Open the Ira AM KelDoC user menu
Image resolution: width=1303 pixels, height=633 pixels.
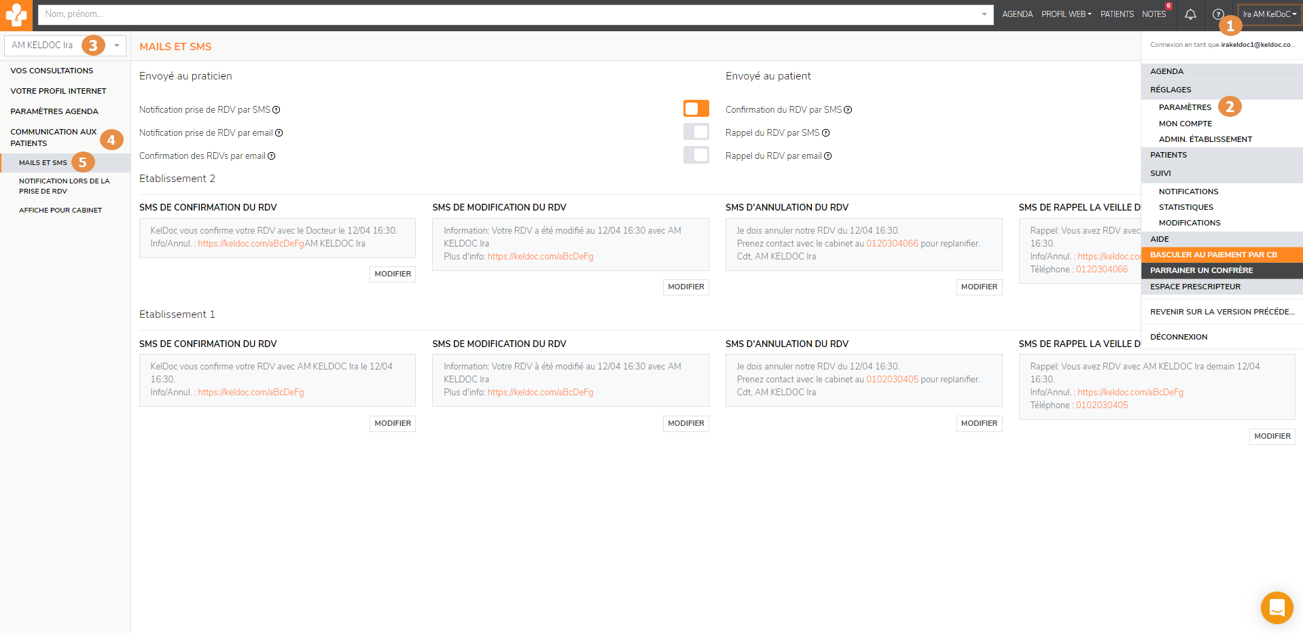(1269, 14)
